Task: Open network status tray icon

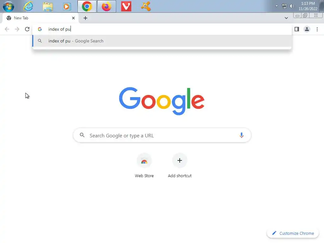Action: click(x=284, y=6)
